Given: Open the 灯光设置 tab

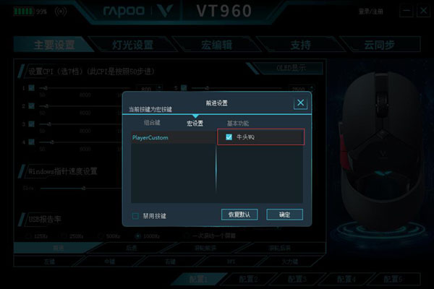Looking at the screenshot, I should [132, 45].
